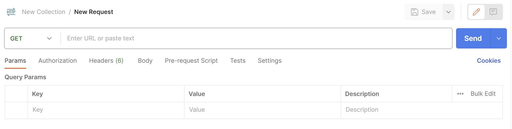
Task: Switch to the Authorization tab
Action: point(57,61)
